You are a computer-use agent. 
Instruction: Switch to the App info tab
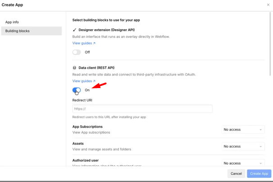pyautogui.click(x=12, y=22)
